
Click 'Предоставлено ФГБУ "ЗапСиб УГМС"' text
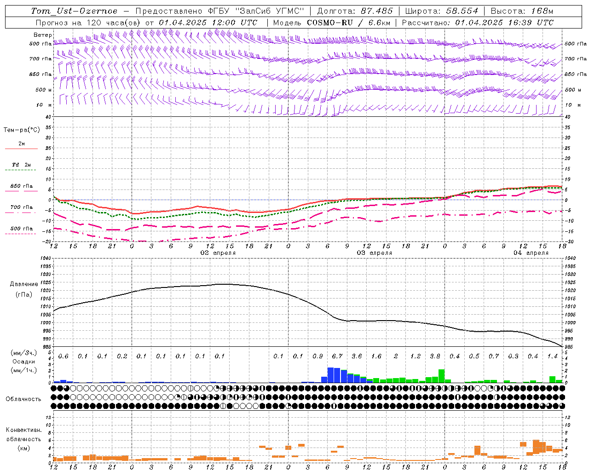tap(220, 11)
